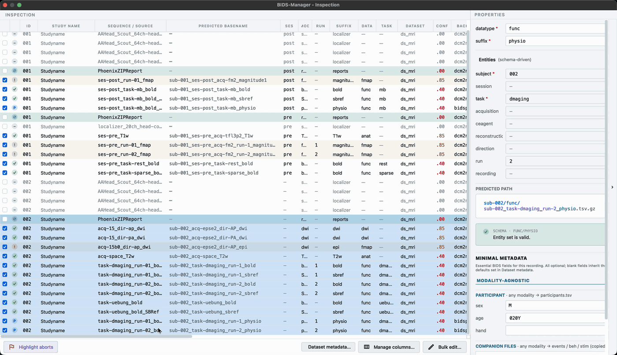Uncheck the ses-pre_T1w row checkbox
Viewport: 617px width, 355px height.
(x=5, y=136)
